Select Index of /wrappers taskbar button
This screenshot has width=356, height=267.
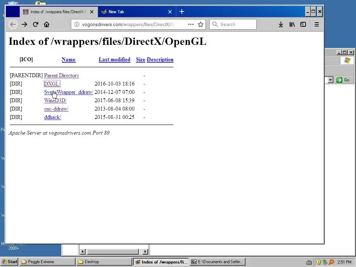[161, 262]
